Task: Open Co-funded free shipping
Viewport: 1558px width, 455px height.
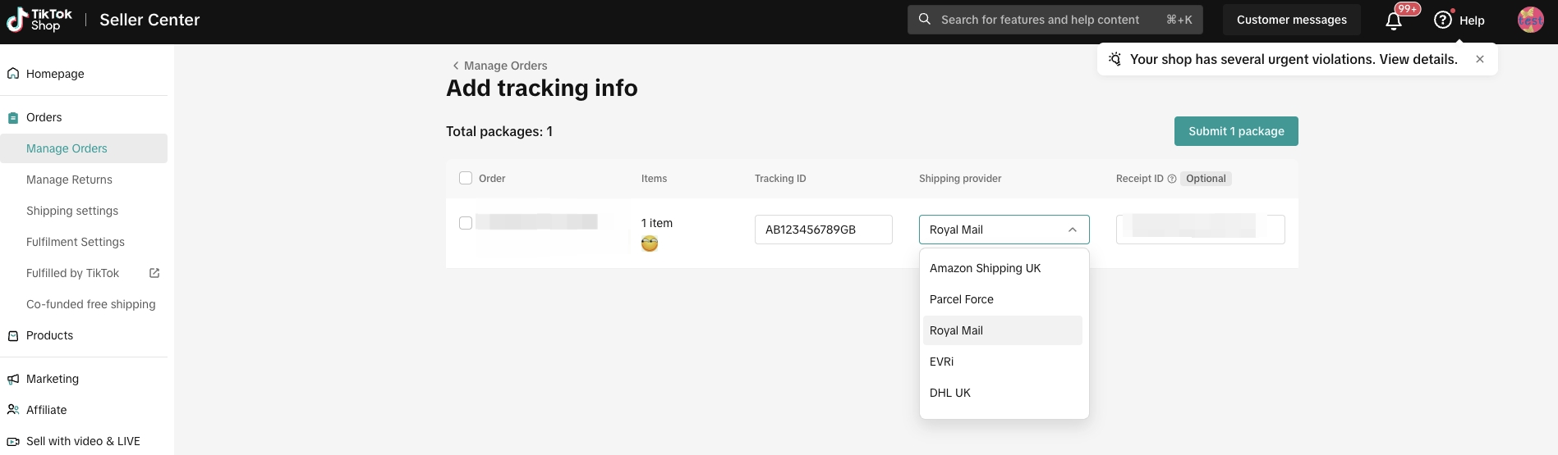Action: click(x=90, y=304)
